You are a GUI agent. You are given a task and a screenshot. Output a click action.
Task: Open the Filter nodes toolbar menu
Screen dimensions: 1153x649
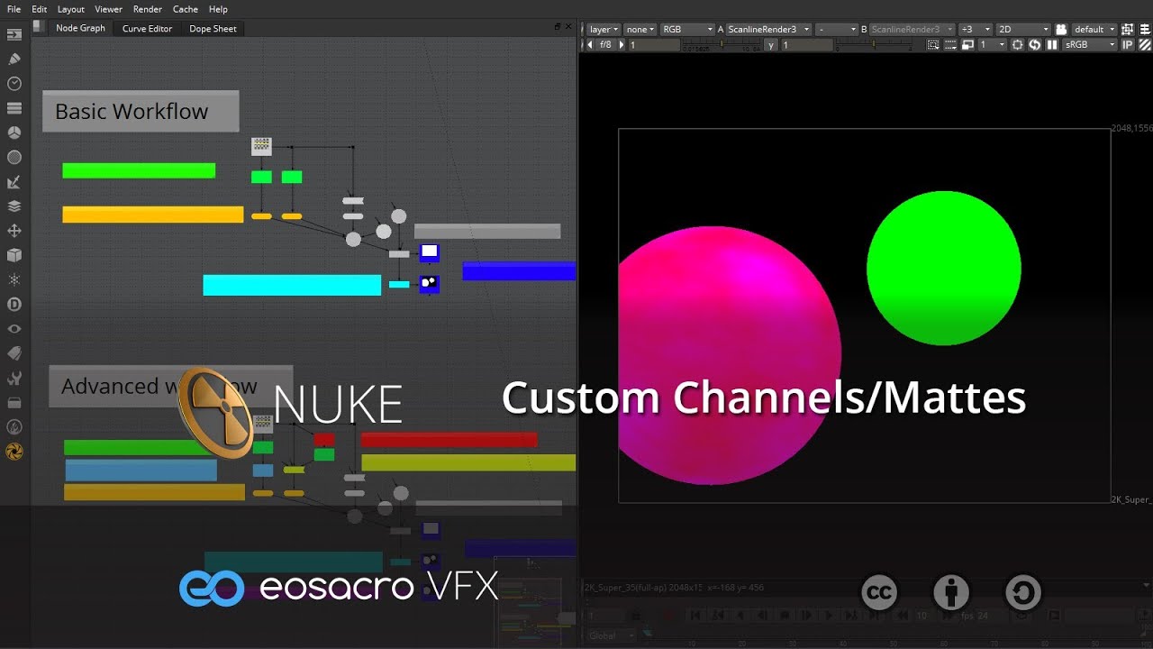14,157
